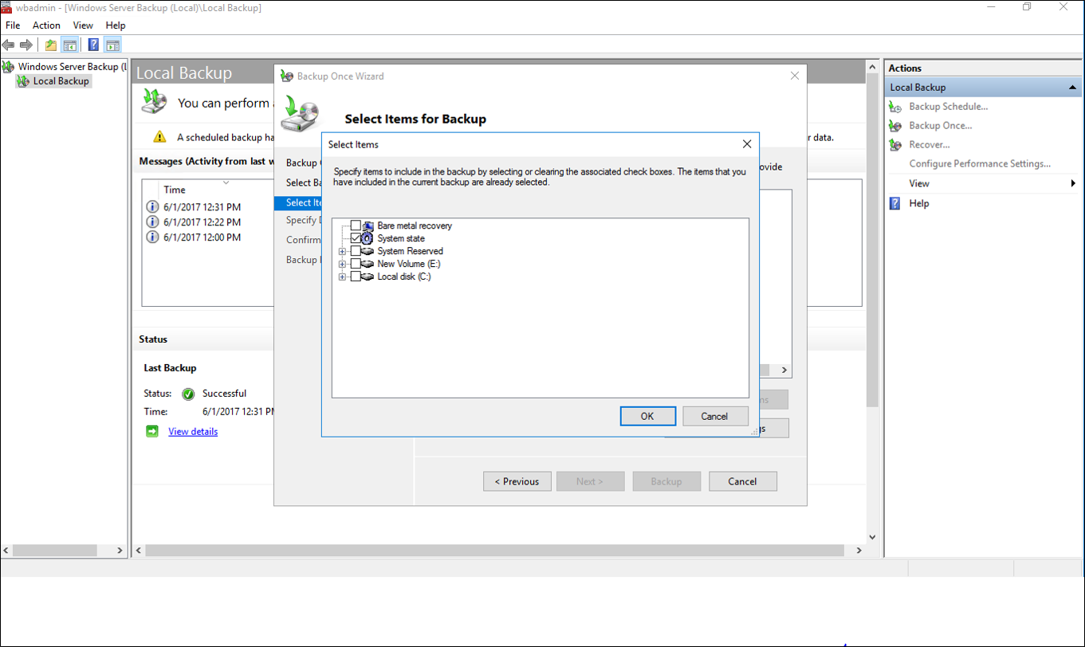
Task: Select the 'Bare metal recovery' label
Action: (415, 225)
